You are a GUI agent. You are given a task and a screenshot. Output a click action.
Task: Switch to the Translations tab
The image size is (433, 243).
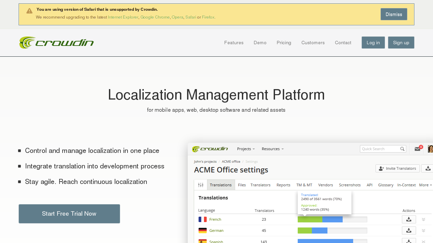click(x=221, y=185)
